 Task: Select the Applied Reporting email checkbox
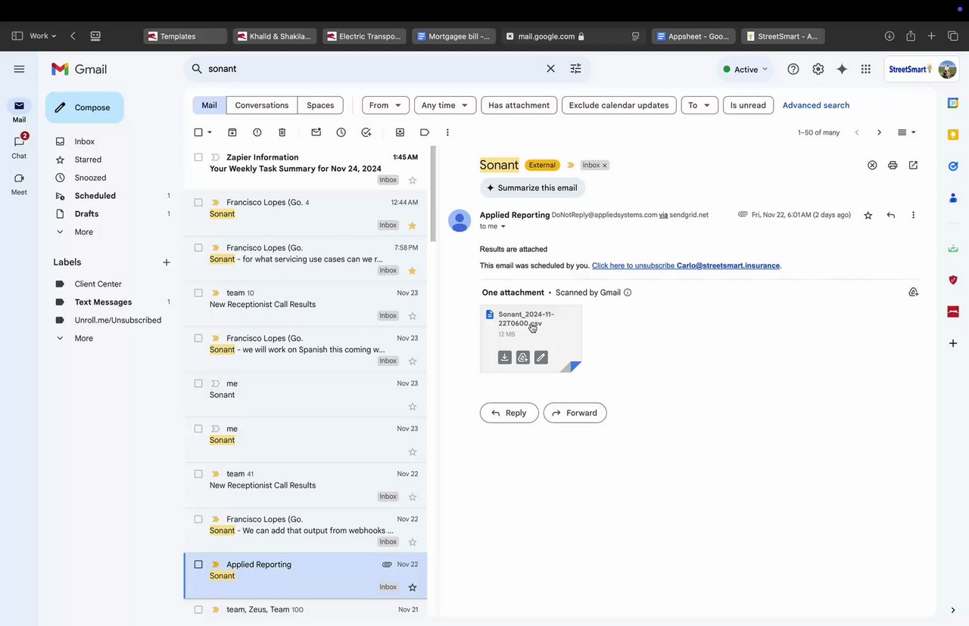(198, 565)
